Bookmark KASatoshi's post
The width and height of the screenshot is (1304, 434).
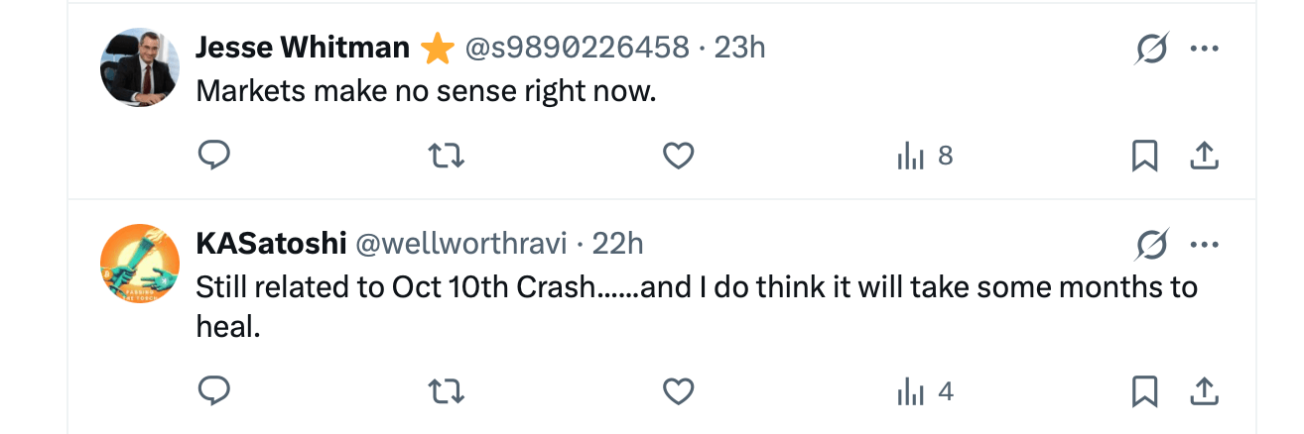point(1144,392)
